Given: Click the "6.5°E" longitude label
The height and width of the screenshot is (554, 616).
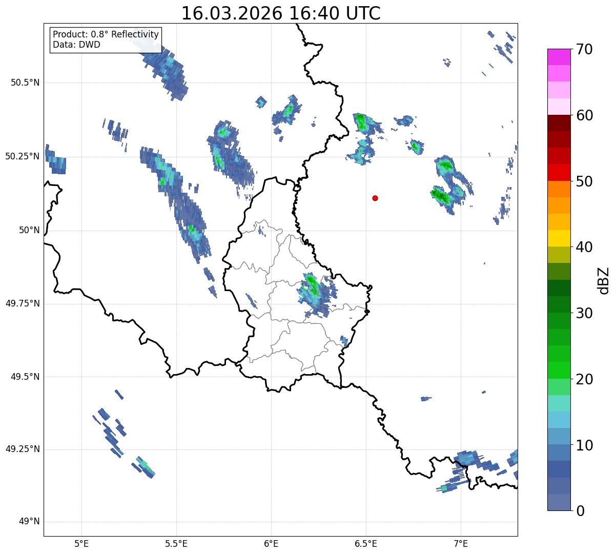Looking at the screenshot, I should pos(366,543).
